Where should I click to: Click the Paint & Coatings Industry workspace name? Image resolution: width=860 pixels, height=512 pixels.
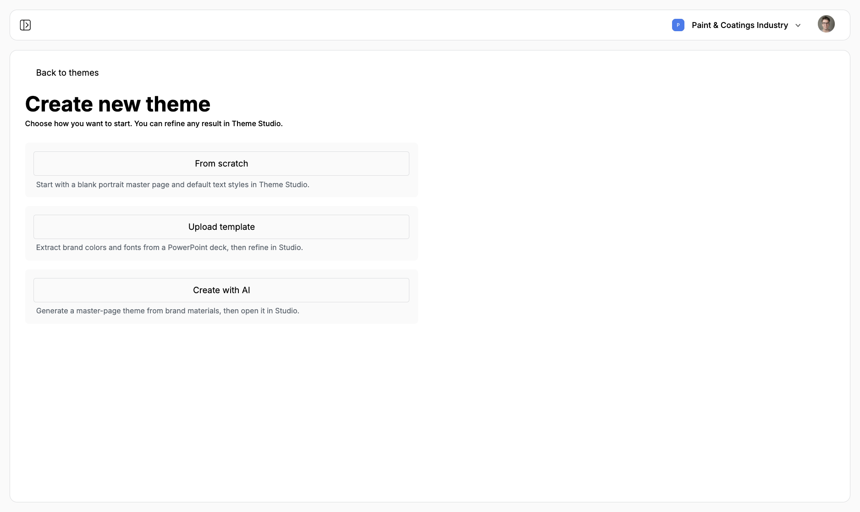[740, 25]
